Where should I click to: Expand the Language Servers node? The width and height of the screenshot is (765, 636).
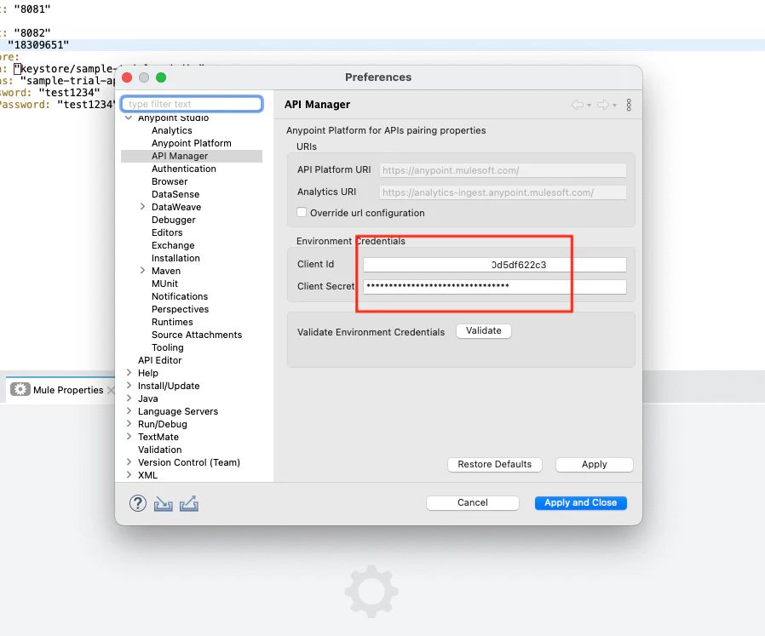click(129, 410)
